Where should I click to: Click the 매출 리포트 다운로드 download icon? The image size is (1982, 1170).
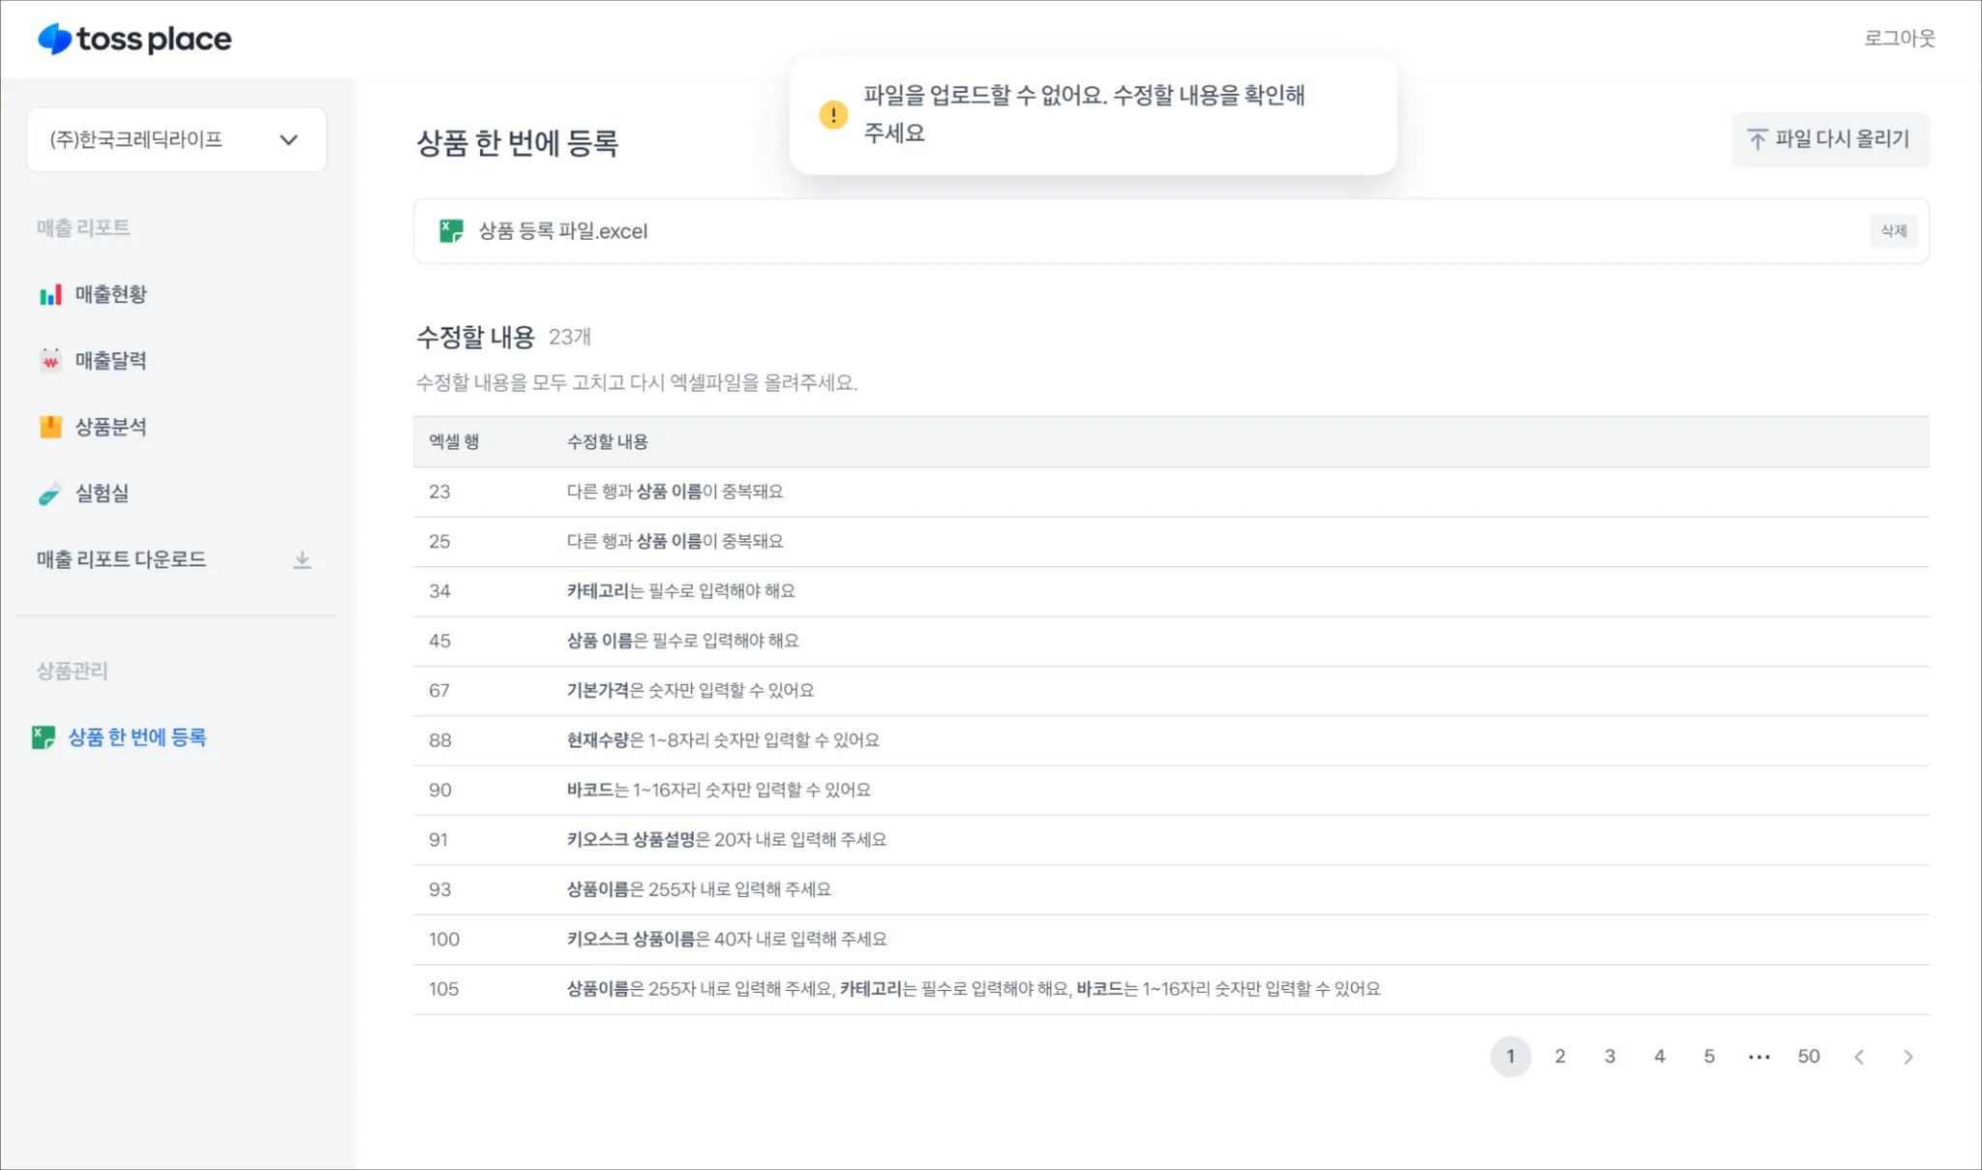[x=302, y=559]
